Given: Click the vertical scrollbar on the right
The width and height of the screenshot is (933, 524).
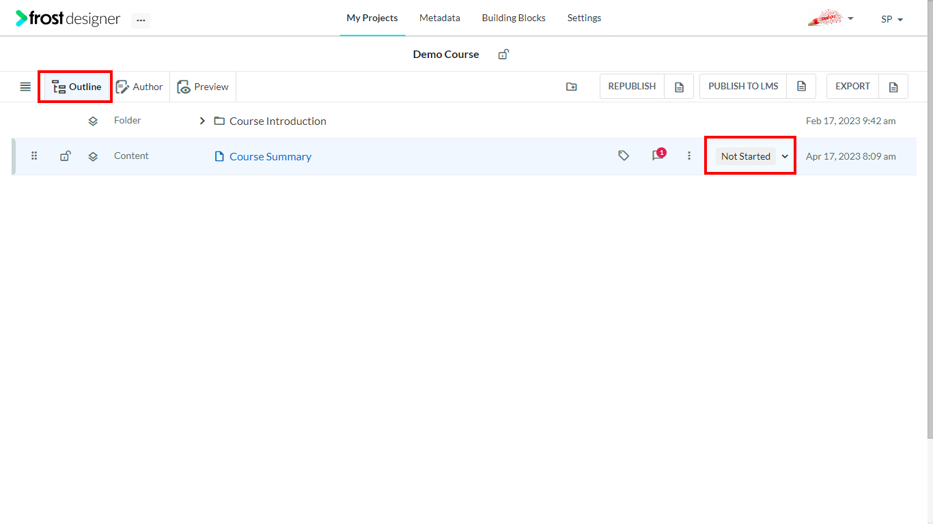Looking at the screenshot, I should point(930,218).
